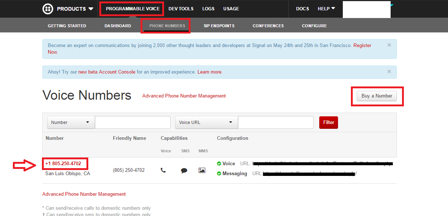Open the Products dropdown menu

tap(75, 9)
